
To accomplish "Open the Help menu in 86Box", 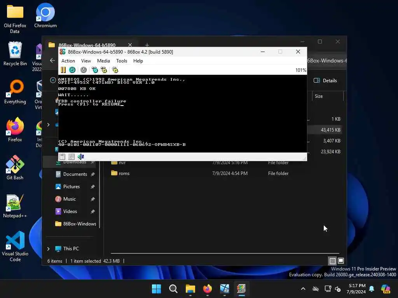I will 138,61.
